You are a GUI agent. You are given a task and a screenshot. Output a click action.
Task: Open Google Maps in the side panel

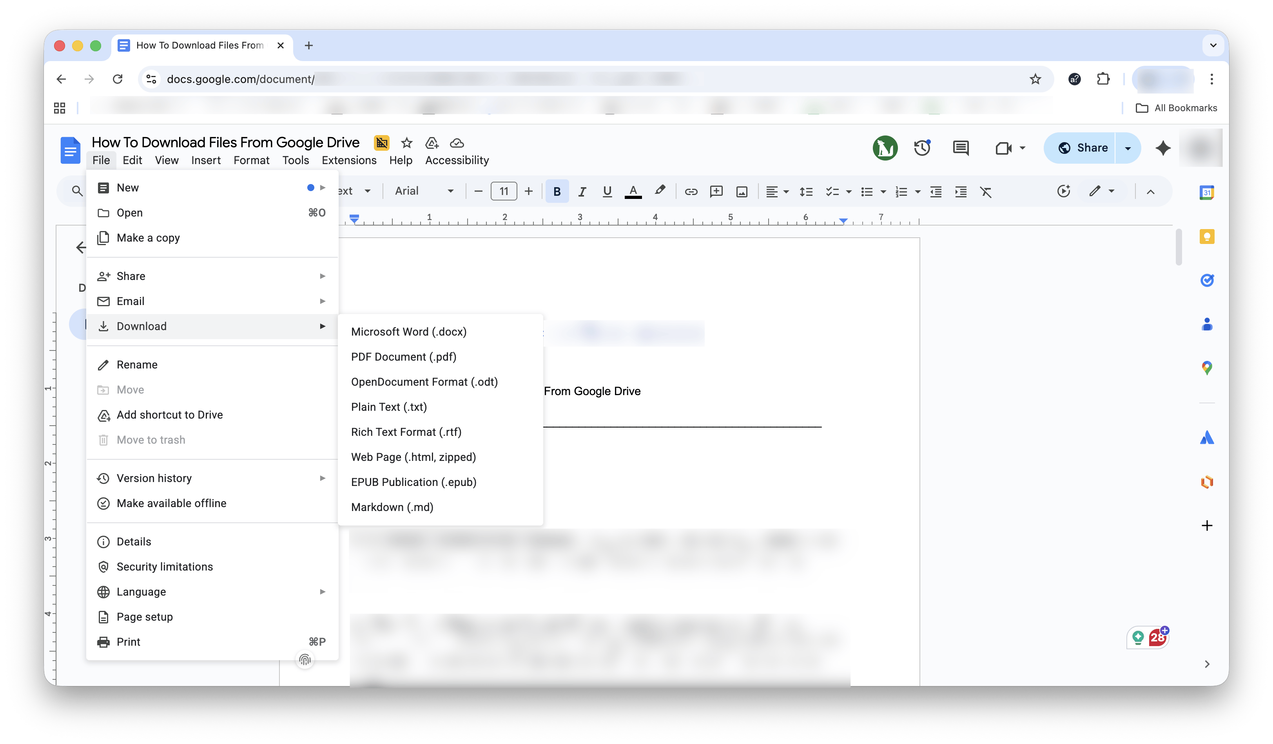[x=1207, y=367]
